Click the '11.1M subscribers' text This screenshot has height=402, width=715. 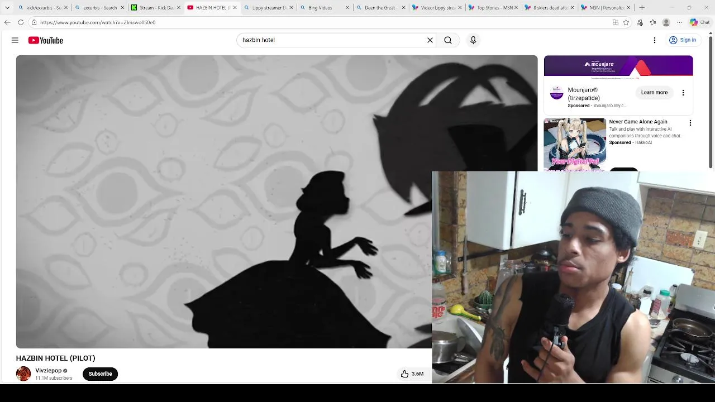coord(54,378)
